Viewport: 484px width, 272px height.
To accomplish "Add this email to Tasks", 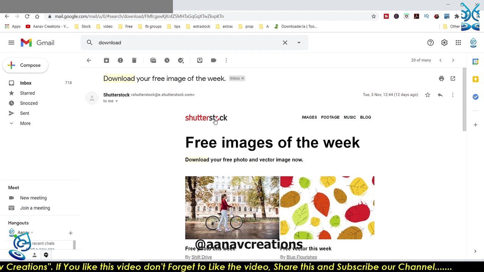I will (181, 60).
